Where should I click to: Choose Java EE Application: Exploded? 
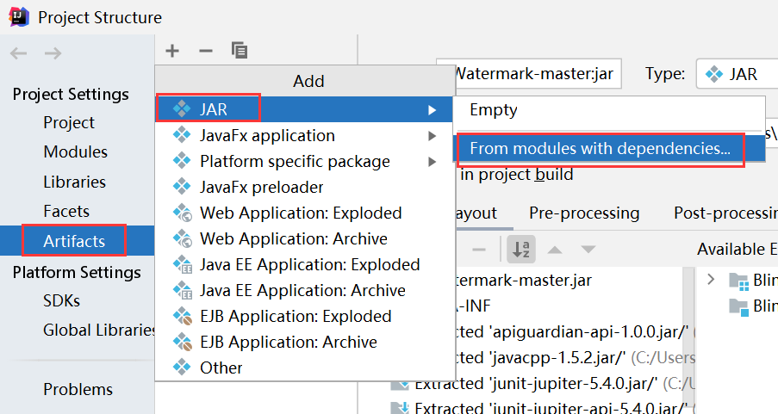(x=305, y=264)
